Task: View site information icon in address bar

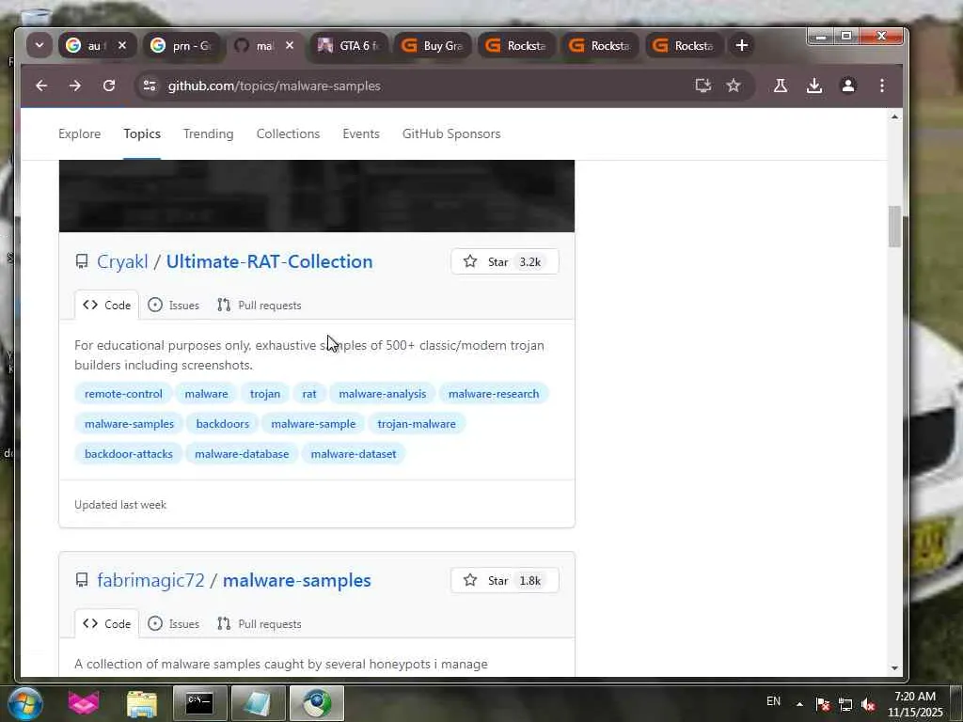Action: point(150,86)
